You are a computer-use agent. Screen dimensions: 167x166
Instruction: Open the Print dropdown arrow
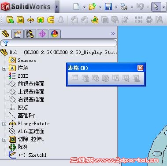(x=132, y=7)
